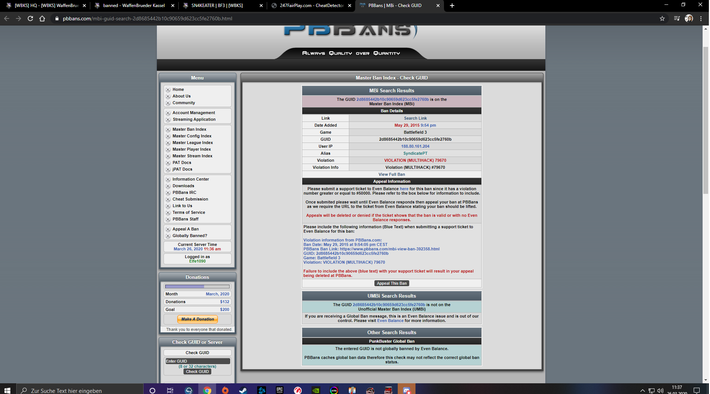Open About Us in the menu
The width and height of the screenshot is (710, 394).
point(181,96)
